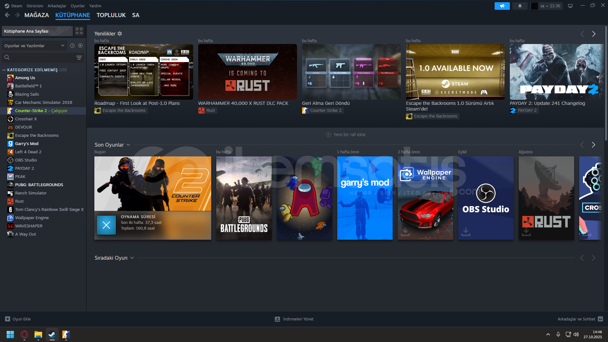Screen dimensions: 608x342
Task: Switch to Big Picture mode icon
Action: click(x=570, y=6)
